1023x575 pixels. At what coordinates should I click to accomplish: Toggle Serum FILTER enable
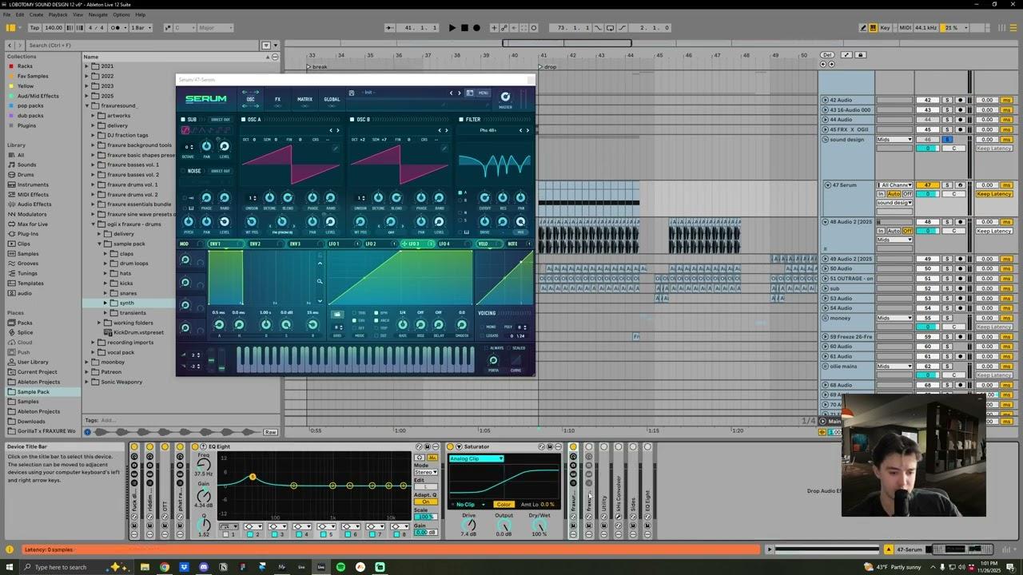click(x=461, y=120)
